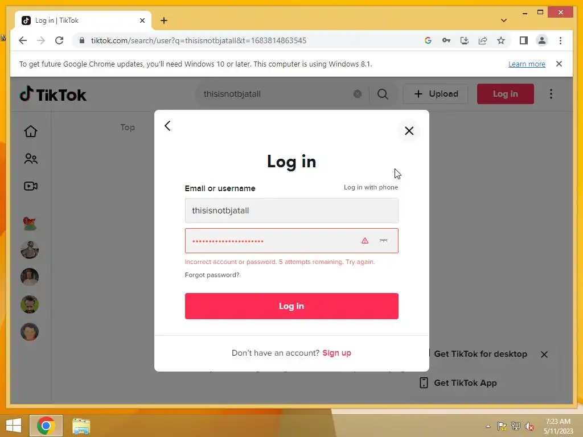
Task: Click the Email or username field
Action: pyautogui.click(x=291, y=211)
